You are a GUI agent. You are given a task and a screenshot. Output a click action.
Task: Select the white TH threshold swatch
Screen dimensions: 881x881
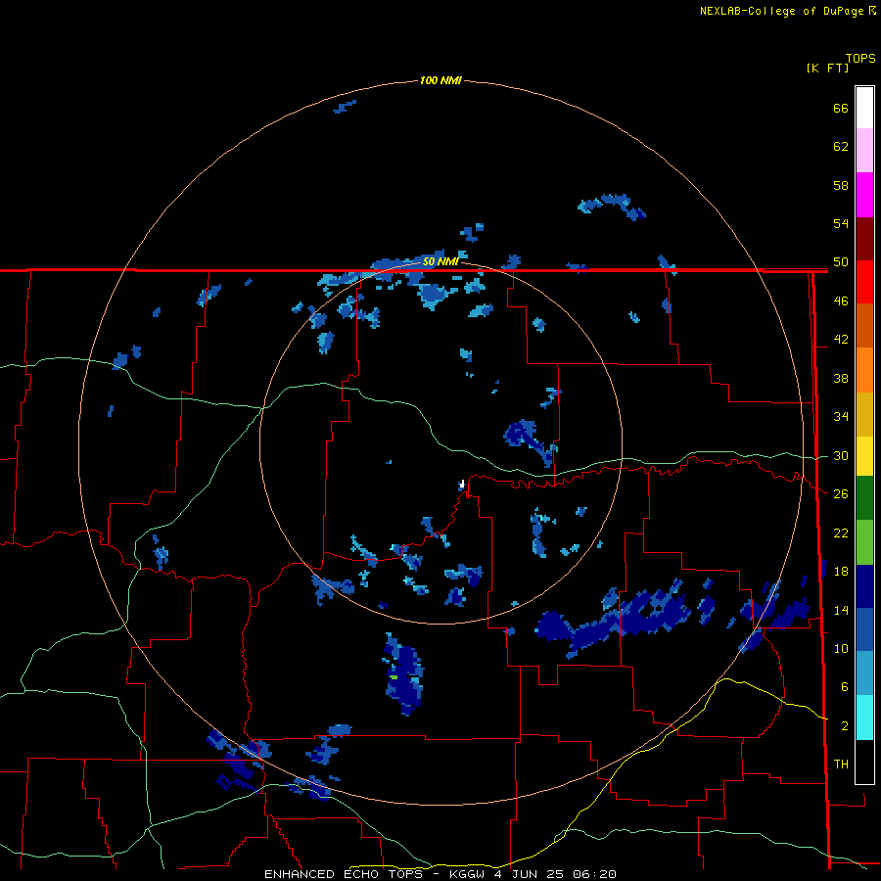(864, 762)
